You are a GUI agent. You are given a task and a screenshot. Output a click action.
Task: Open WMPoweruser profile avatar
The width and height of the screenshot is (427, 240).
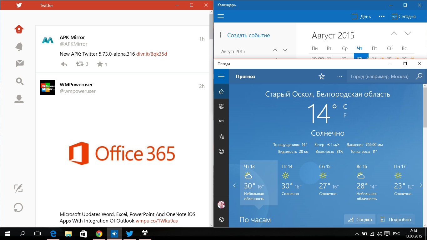[x=48, y=87]
